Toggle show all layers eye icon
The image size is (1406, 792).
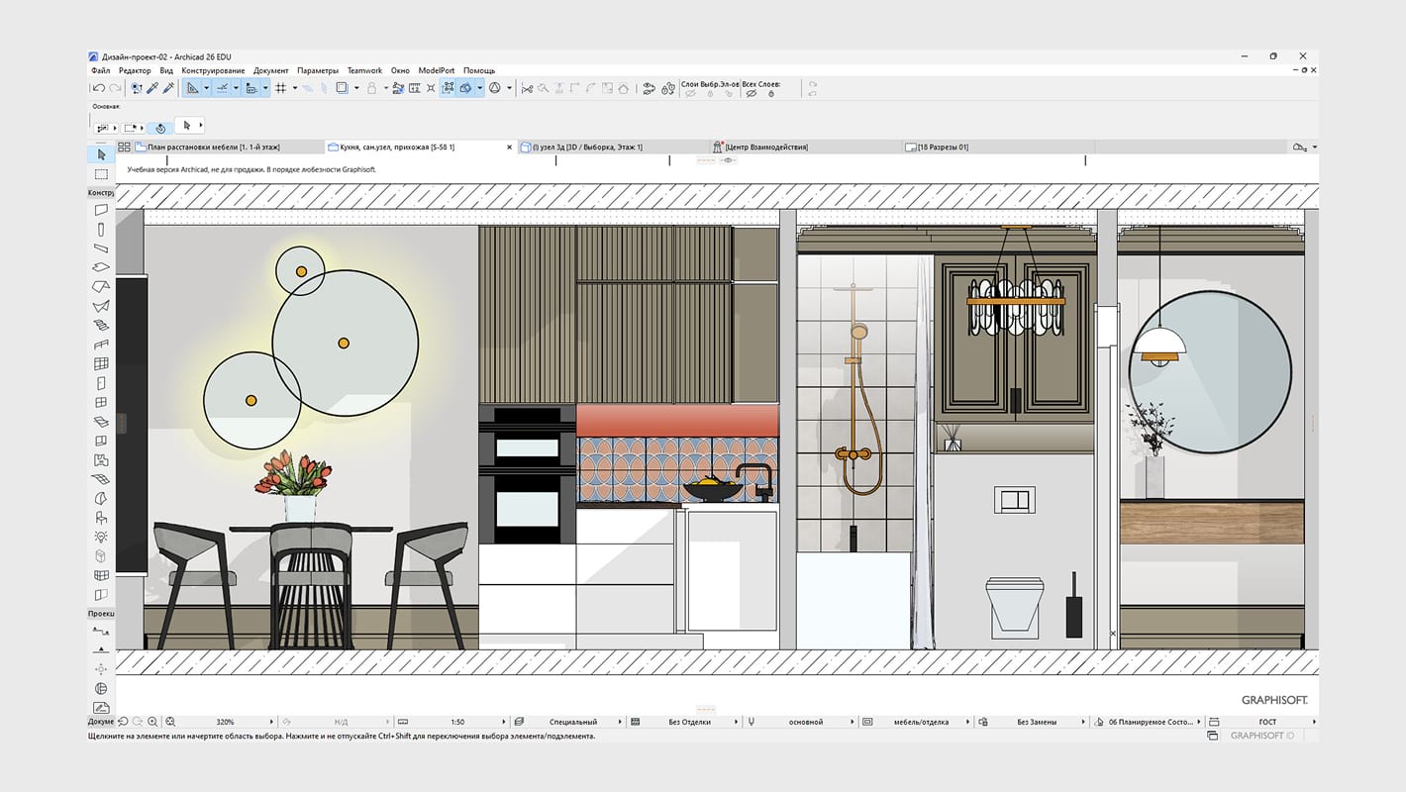tap(752, 94)
